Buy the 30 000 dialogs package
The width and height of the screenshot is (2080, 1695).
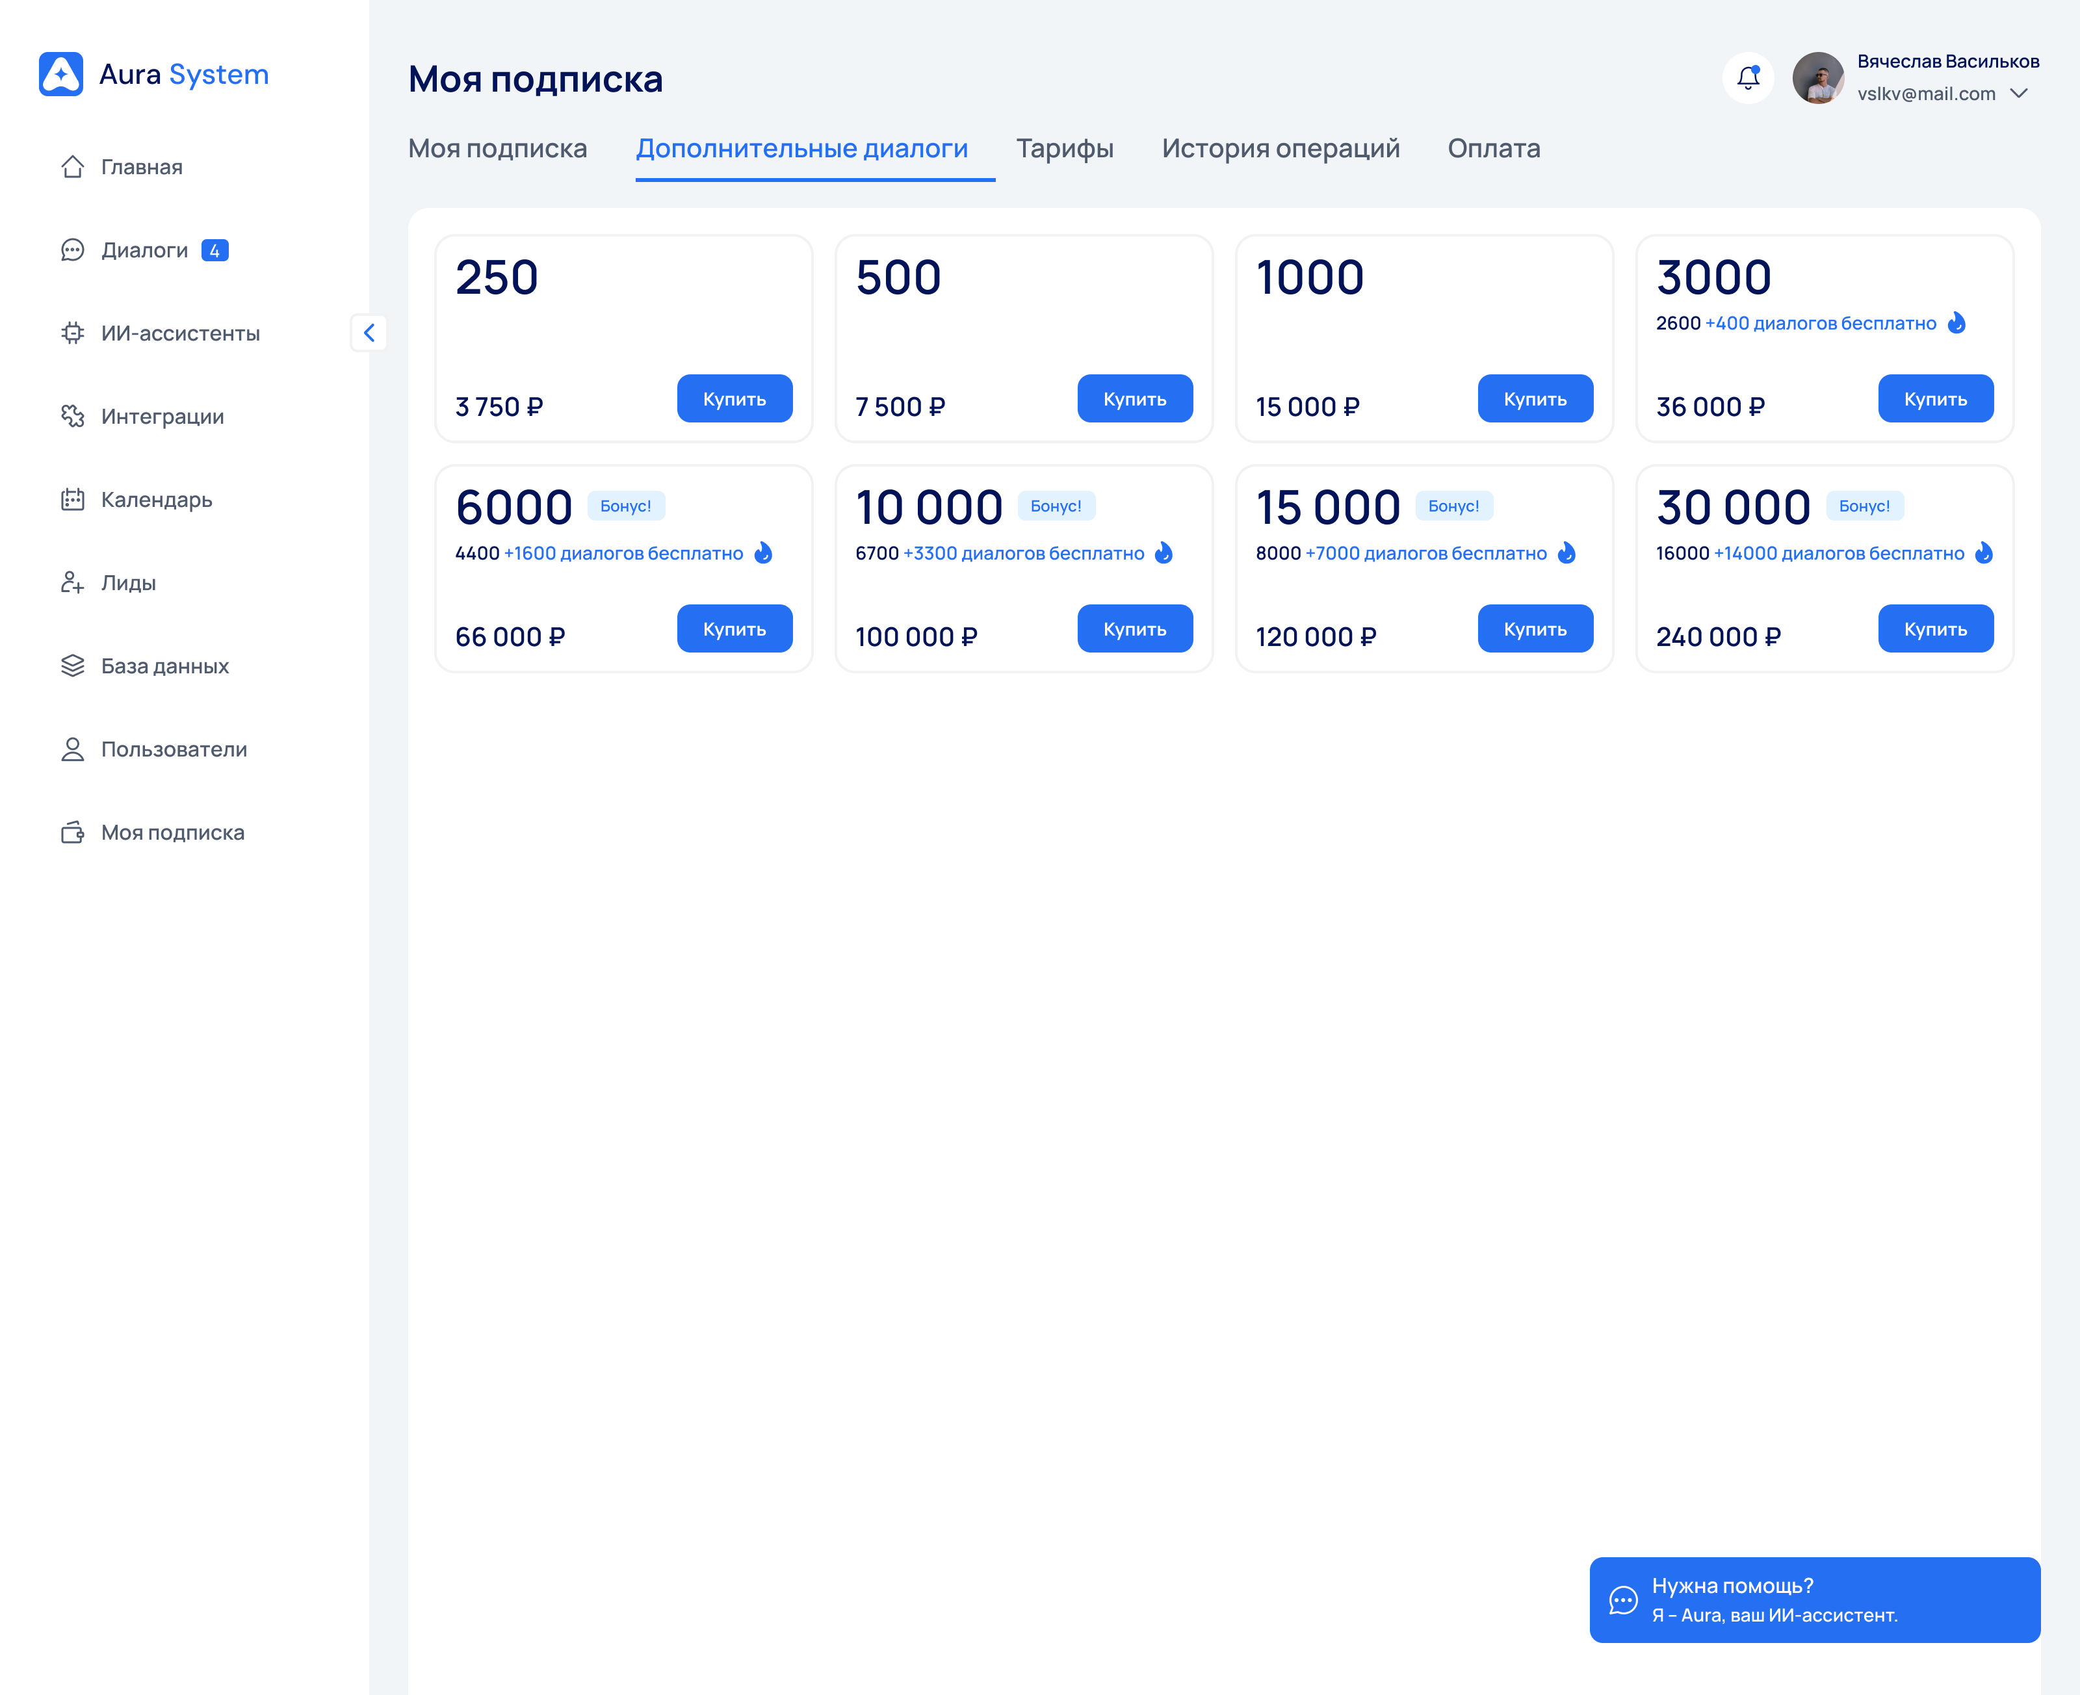pyautogui.click(x=1934, y=628)
